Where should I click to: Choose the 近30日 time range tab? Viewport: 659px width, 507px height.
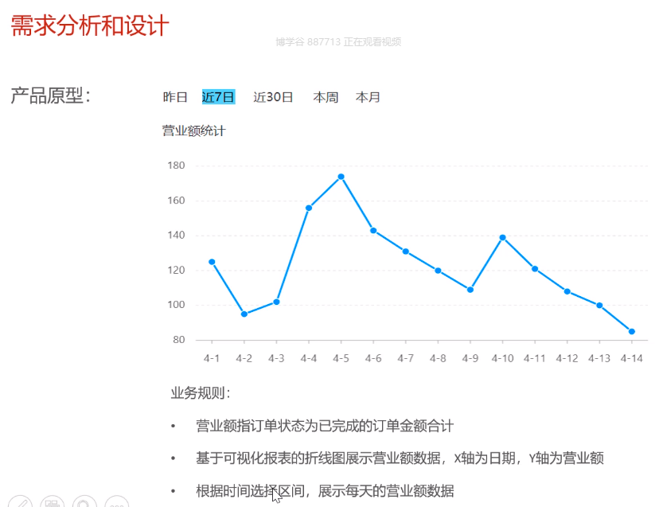[x=273, y=97]
